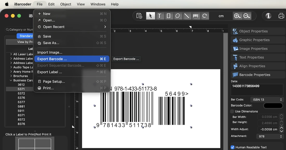
Task: Select the Text tool
Action: point(160,16)
